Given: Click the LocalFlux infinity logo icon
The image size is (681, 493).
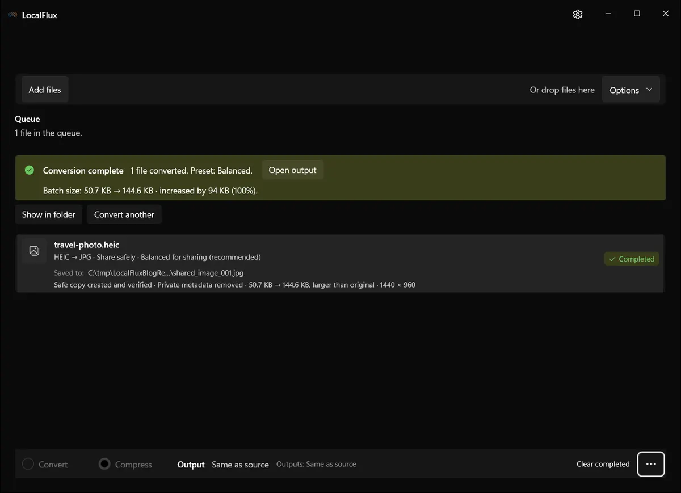Looking at the screenshot, I should coord(12,15).
